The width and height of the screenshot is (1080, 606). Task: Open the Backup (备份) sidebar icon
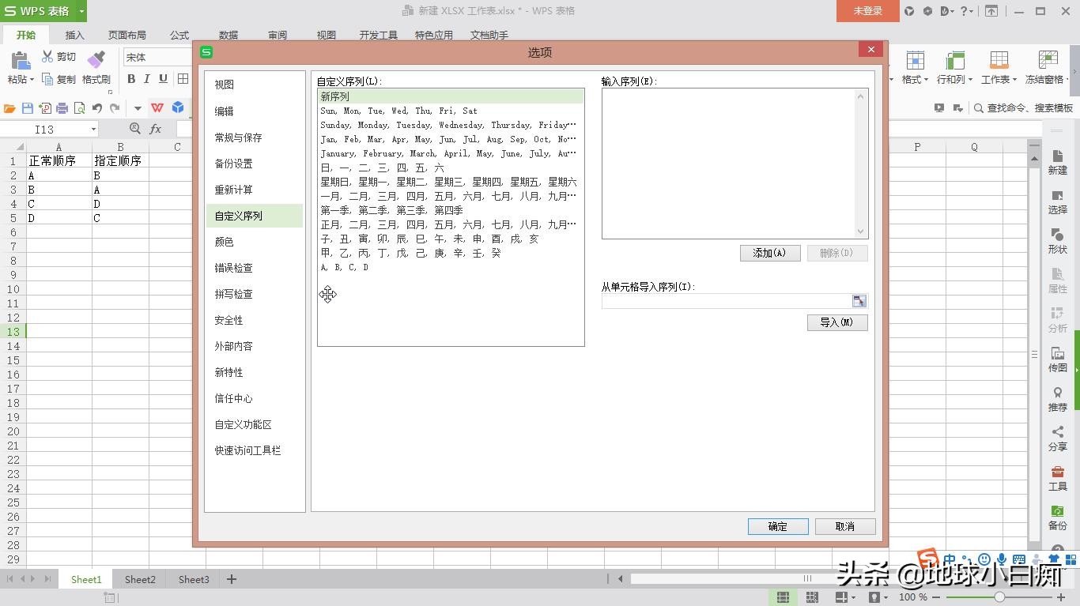click(1057, 517)
